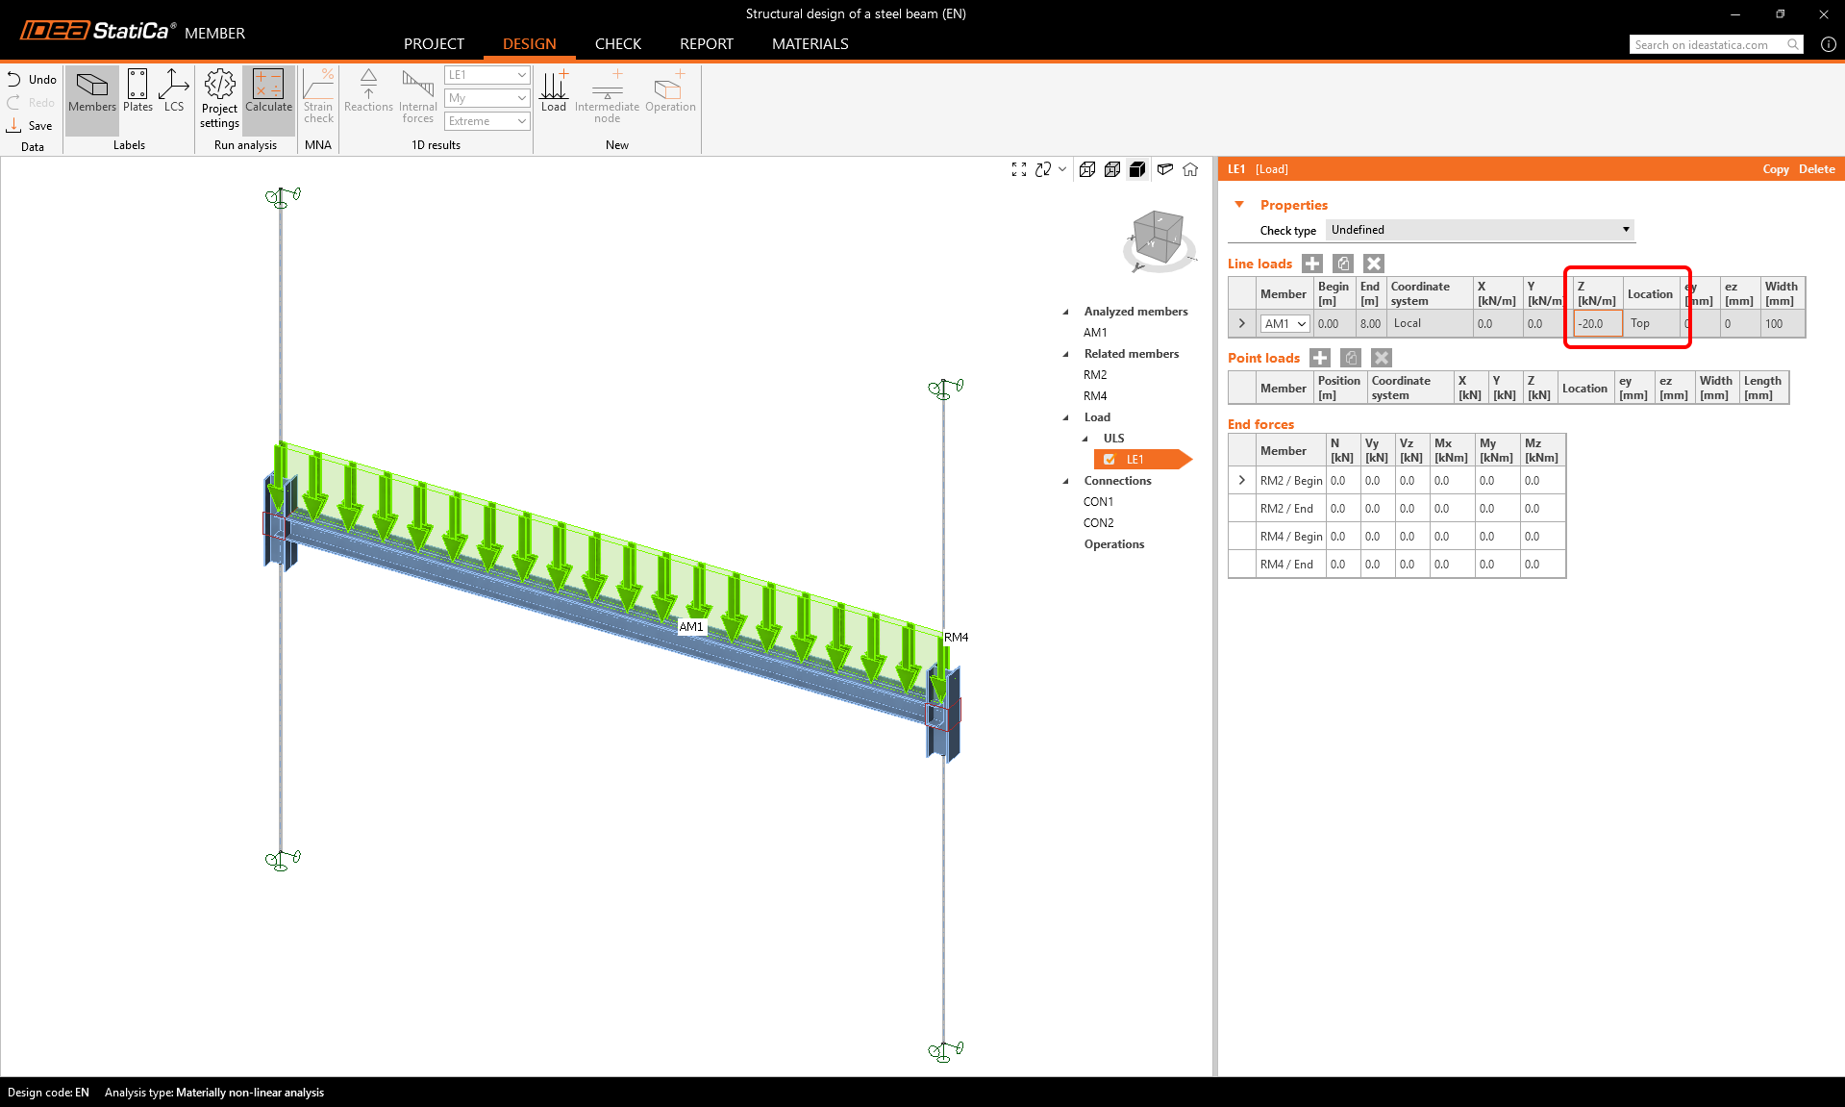Collapse the Analyzed members tree node
Screen dimensions: 1845x1107
pos(1065,312)
